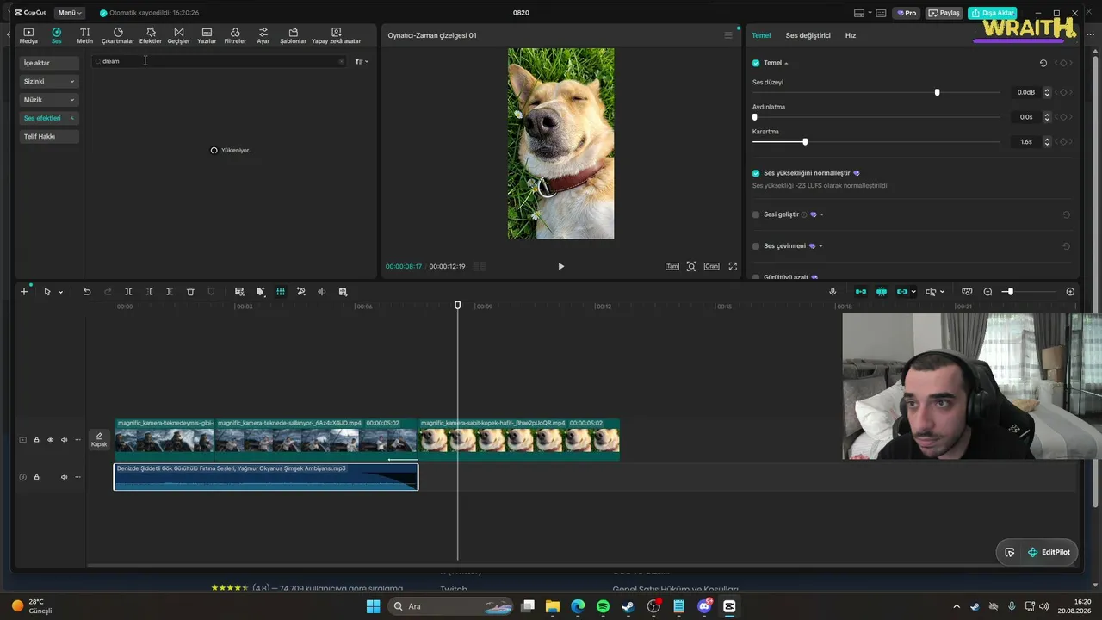Click the Ses düzeyi volume slider
This screenshot has height=620, width=1102.
click(876, 92)
